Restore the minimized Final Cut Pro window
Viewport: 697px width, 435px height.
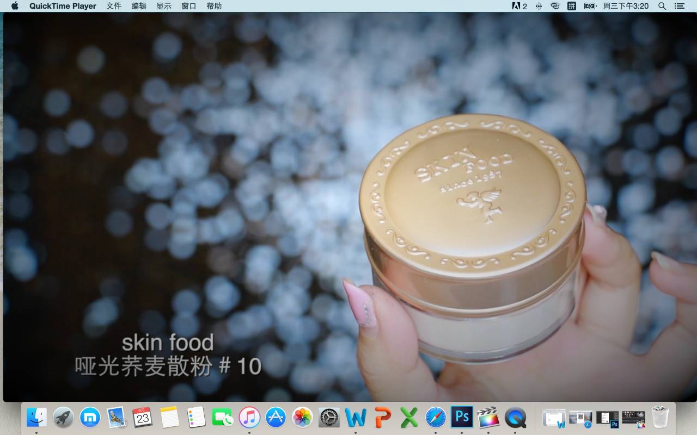(x=633, y=418)
